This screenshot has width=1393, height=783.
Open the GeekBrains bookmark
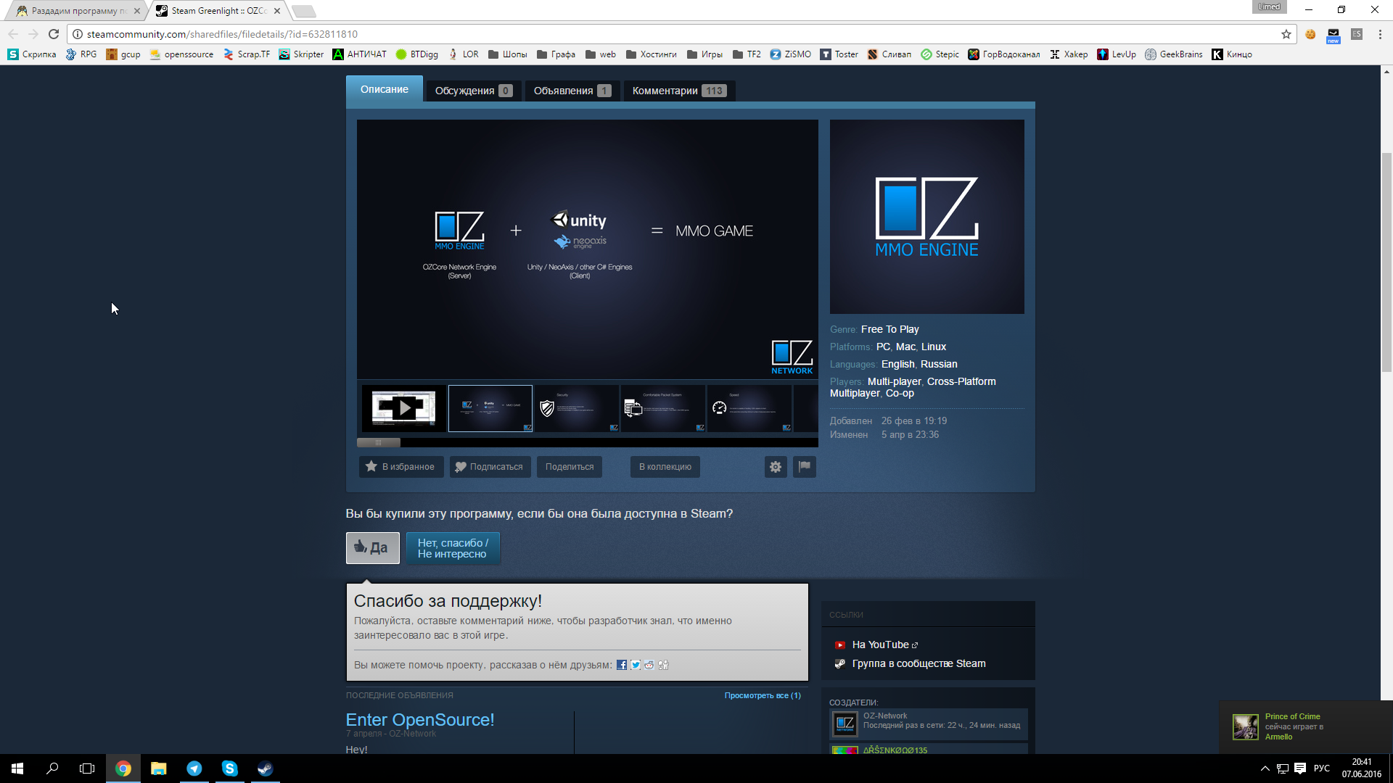[x=1174, y=54]
